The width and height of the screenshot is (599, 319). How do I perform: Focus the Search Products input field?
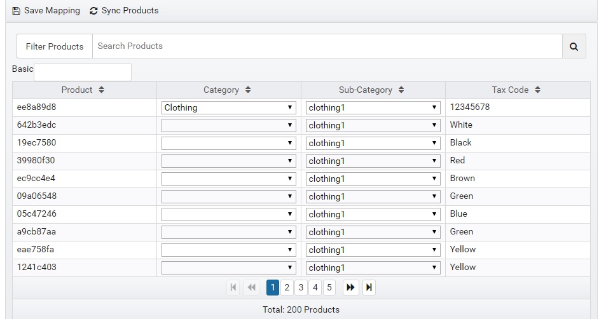click(x=327, y=46)
